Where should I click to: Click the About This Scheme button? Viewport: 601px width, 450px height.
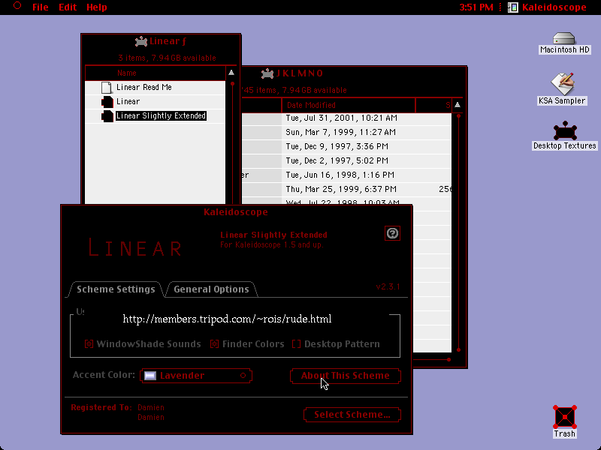pos(346,376)
